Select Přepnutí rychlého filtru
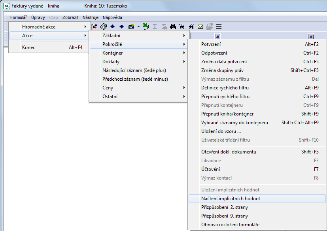The width and height of the screenshot is (327, 231). click(x=257, y=97)
